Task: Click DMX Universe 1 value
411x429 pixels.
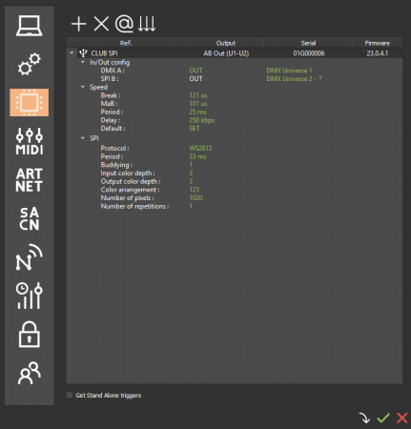Action: tap(289, 71)
